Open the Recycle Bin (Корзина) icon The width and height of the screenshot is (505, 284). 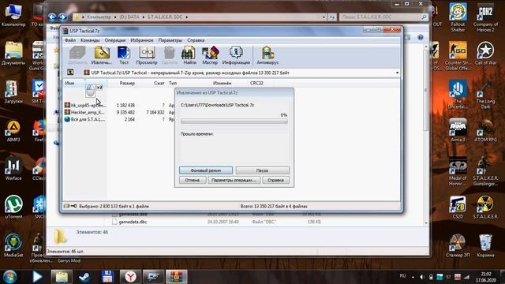[485, 245]
